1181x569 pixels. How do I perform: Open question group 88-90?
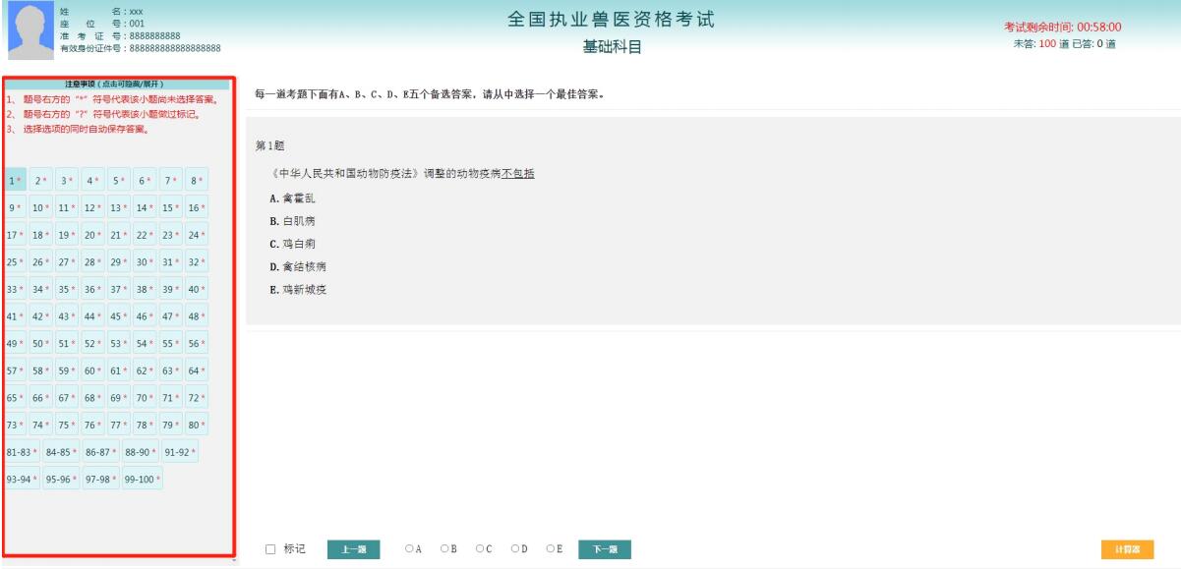click(141, 452)
